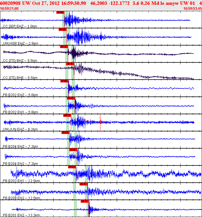Click the PB B203 EH1 -- 12.5km label

point(21,181)
